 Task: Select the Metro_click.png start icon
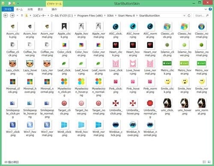[167, 63]
